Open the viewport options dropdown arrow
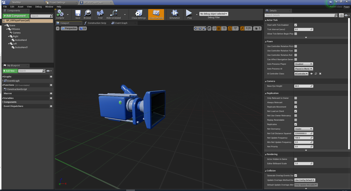This screenshot has width=351, height=191. click(58, 28)
